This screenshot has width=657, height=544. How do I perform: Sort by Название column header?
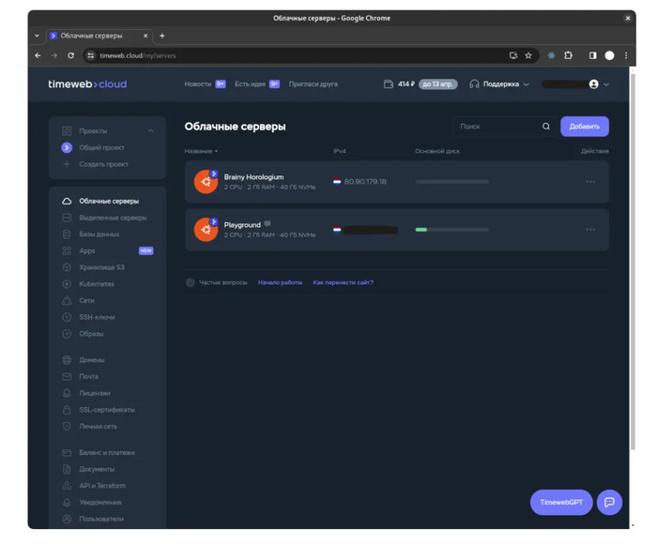pyautogui.click(x=201, y=151)
